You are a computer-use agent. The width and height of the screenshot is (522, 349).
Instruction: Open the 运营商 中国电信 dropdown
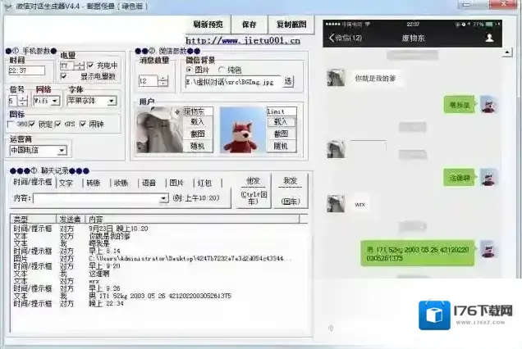pyautogui.click(x=62, y=151)
